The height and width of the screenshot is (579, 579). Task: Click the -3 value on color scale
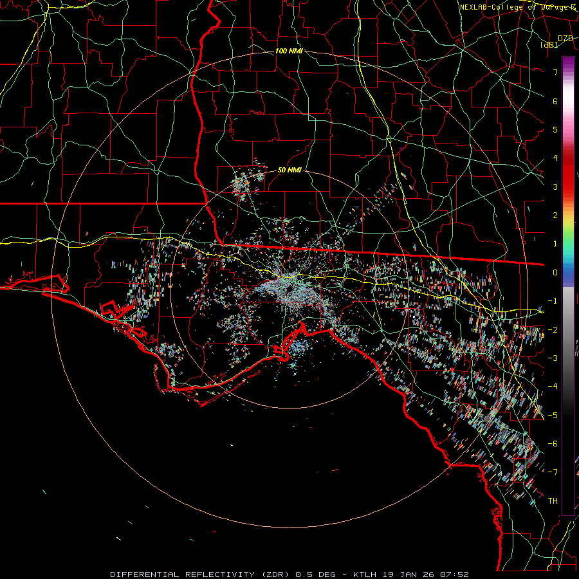[x=553, y=358]
